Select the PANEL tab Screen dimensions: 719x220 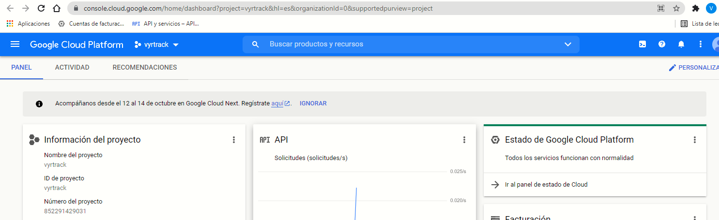pyautogui.click(x=21, y=68)
